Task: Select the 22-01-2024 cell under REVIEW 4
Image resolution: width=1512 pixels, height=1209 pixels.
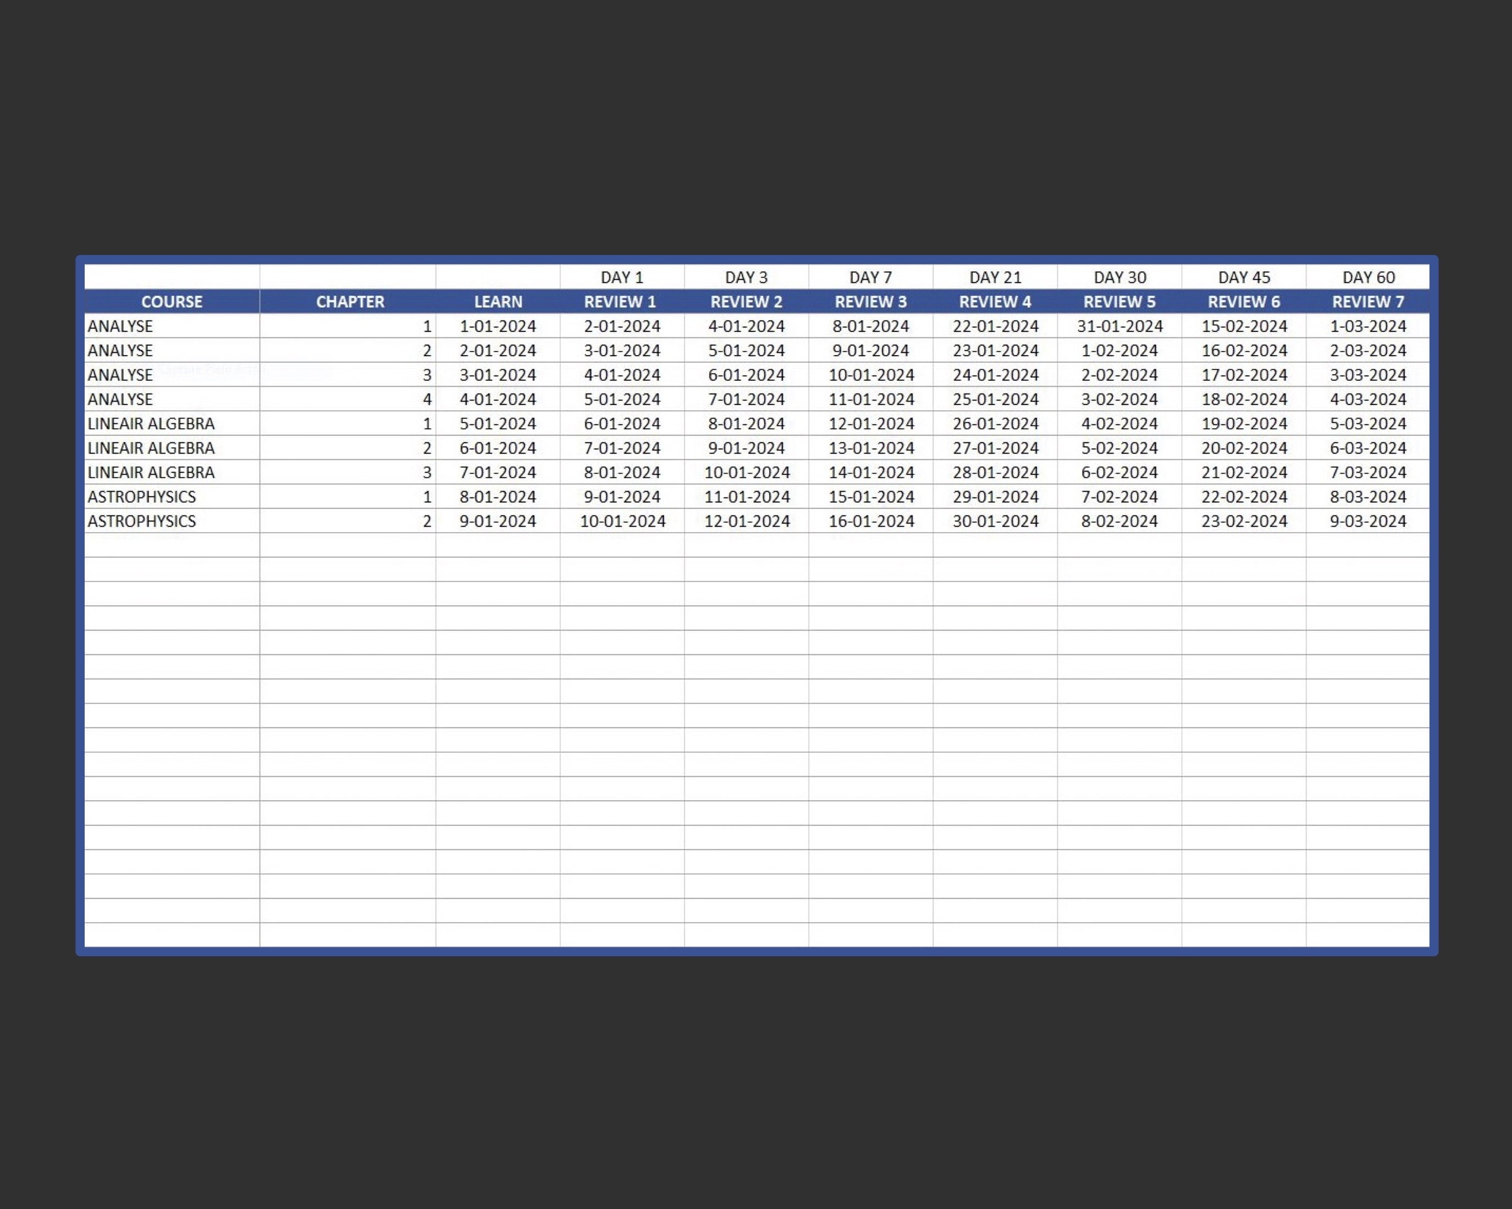Action: tap(996, 326)
